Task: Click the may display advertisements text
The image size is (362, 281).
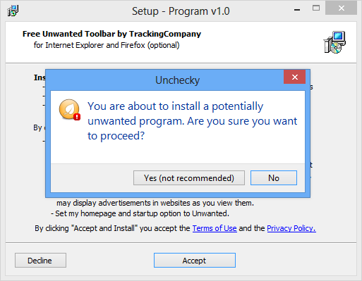Action: 155,203
